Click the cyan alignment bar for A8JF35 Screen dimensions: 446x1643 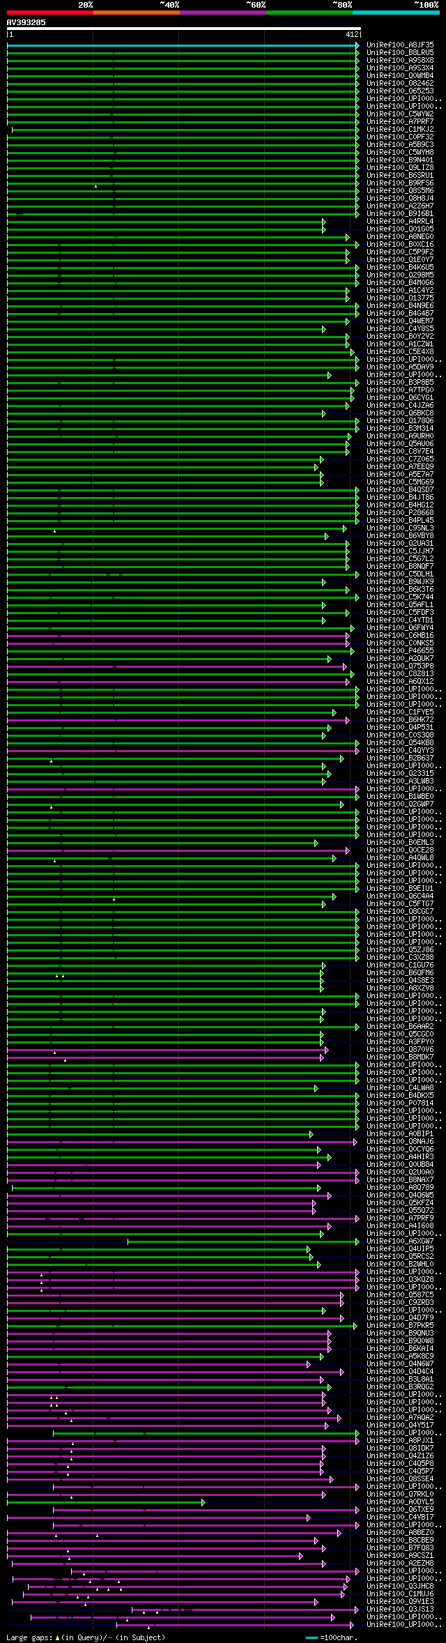[x=183, y=45]
